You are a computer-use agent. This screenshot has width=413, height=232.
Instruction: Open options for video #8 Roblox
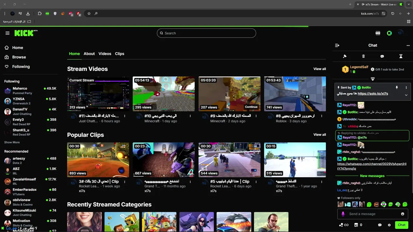click(322, 116)
